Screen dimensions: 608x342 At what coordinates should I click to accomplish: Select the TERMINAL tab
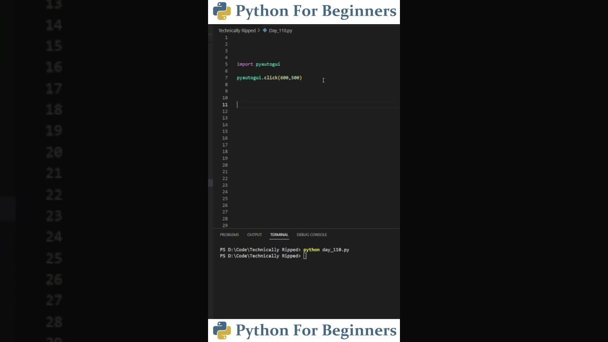(279, 235)
